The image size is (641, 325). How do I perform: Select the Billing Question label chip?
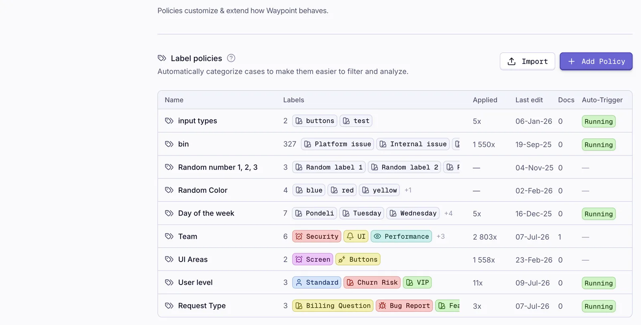click(333, 306)
